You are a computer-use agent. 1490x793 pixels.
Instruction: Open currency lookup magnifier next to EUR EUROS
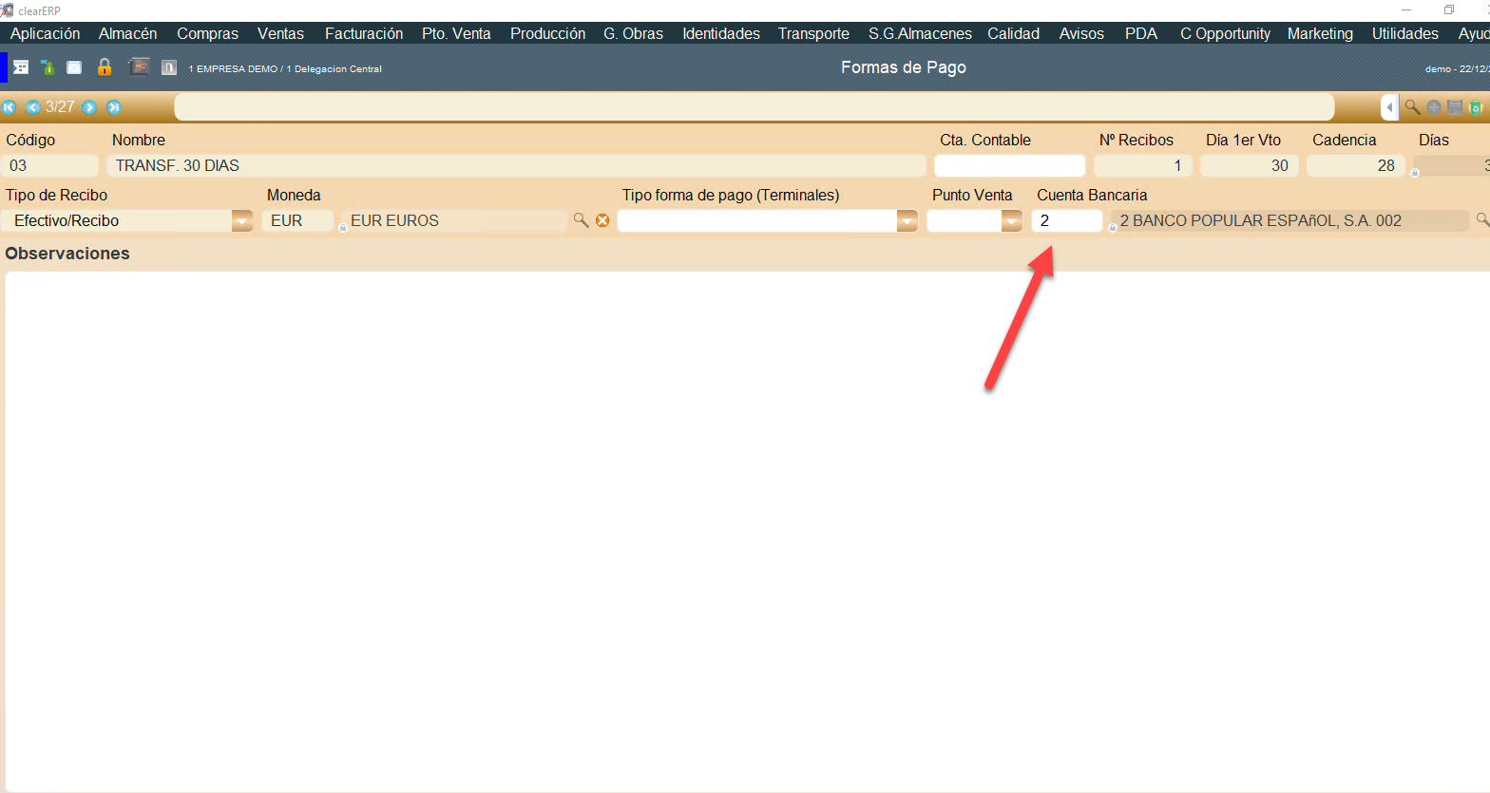pos(581,220)
